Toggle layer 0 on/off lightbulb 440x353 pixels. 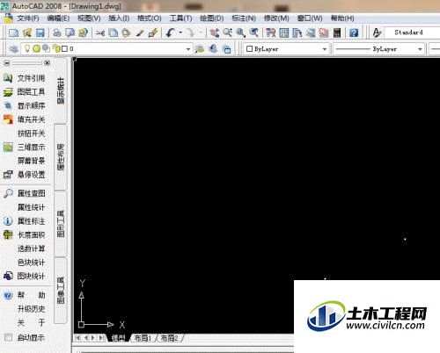[27, 48]
